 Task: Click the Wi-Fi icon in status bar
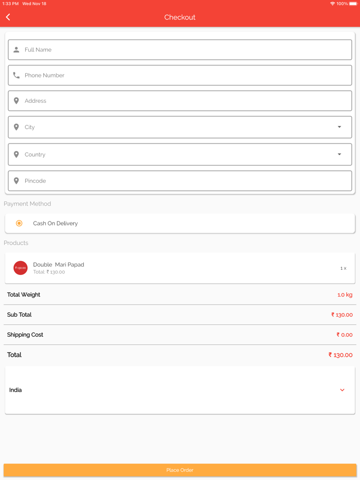[x=332, y=4]
